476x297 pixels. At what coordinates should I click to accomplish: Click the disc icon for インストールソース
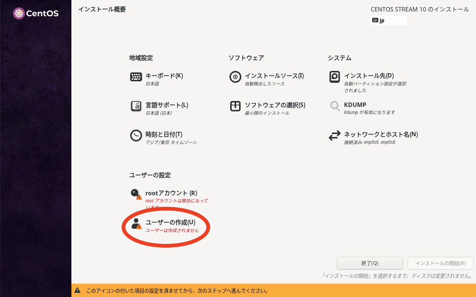click(x=235, y=77)
